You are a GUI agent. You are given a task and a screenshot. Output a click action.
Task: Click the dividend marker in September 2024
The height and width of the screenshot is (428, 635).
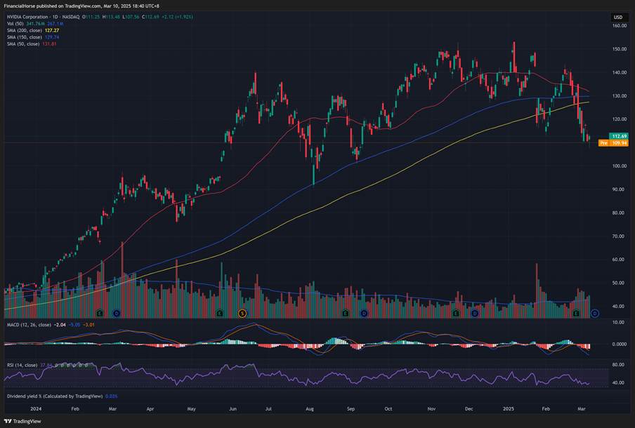[x=364, y=313]
